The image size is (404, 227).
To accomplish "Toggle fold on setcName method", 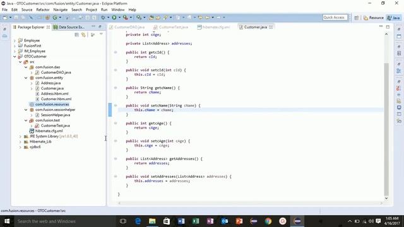I will [x=116, y=105].
